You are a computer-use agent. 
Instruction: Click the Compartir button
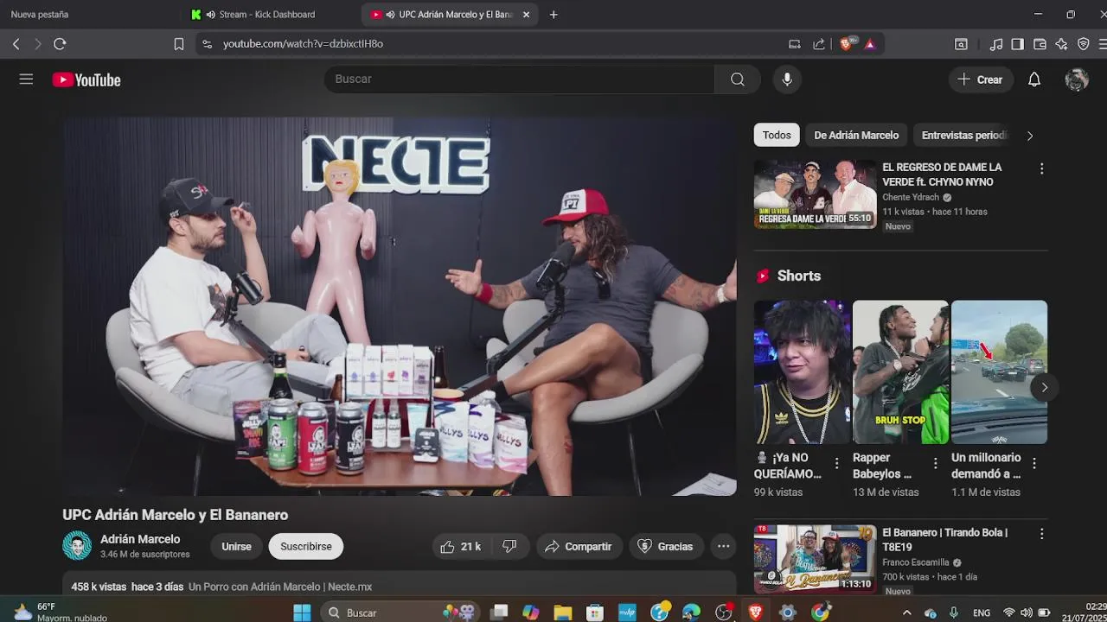[578, 546]
